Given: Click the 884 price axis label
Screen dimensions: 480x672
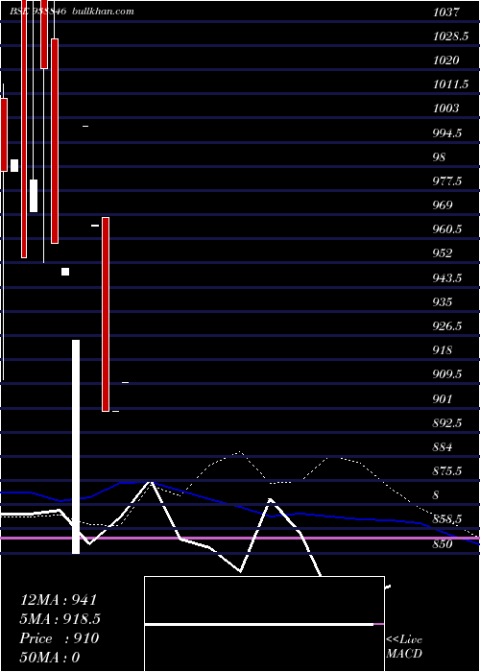Looking at the screenshot, I should [x=443, y=448].
